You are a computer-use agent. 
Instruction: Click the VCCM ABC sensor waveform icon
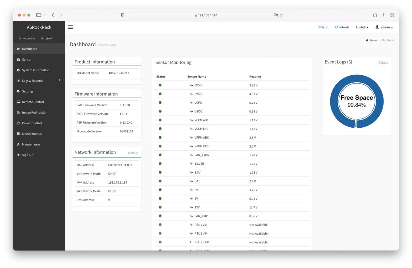click(x=191, y=120)
